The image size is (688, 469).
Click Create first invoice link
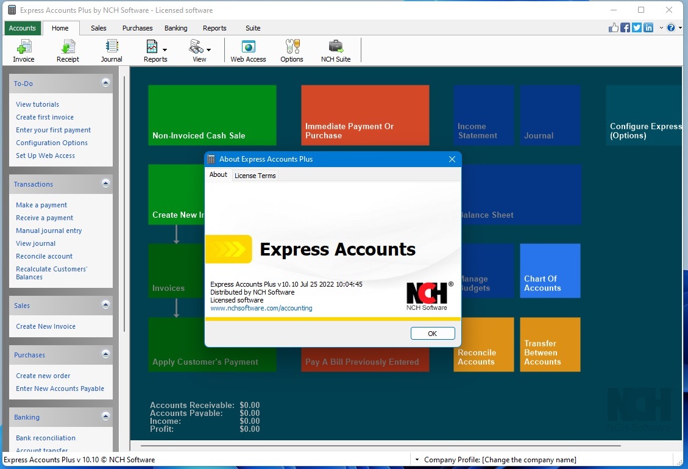44,117
